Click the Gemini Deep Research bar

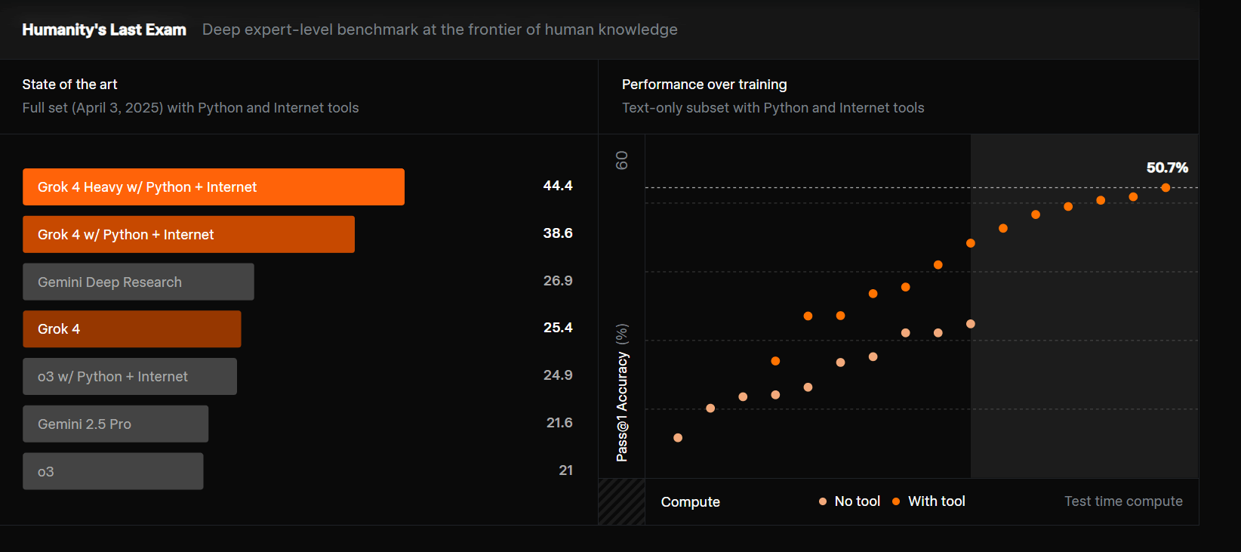tap(138, 282)
